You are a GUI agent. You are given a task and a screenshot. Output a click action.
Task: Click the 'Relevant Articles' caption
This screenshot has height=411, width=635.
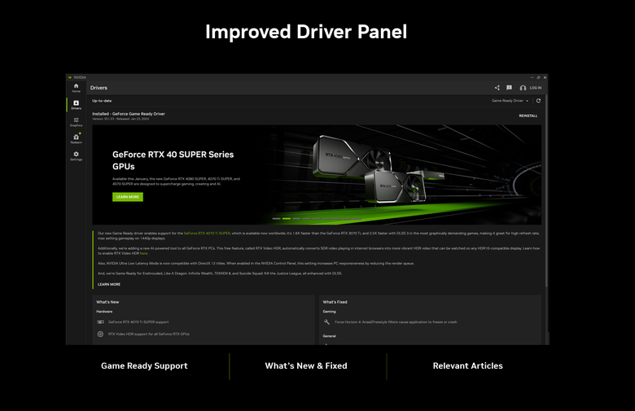click(468, 365)
